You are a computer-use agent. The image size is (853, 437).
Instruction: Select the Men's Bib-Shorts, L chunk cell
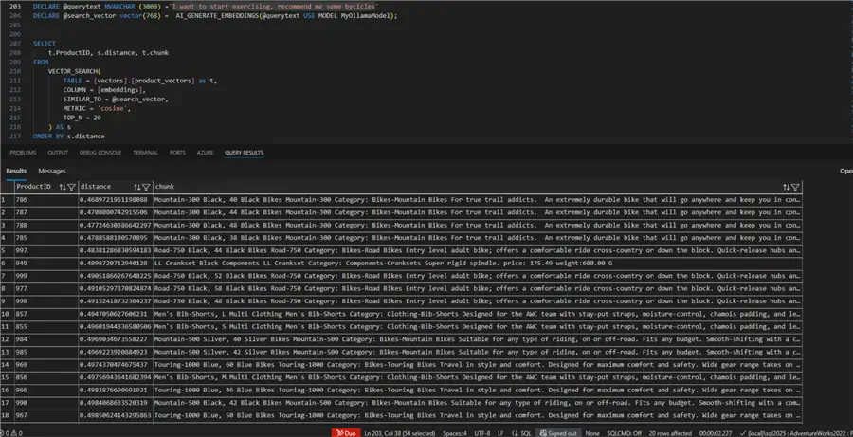point(478,314)
